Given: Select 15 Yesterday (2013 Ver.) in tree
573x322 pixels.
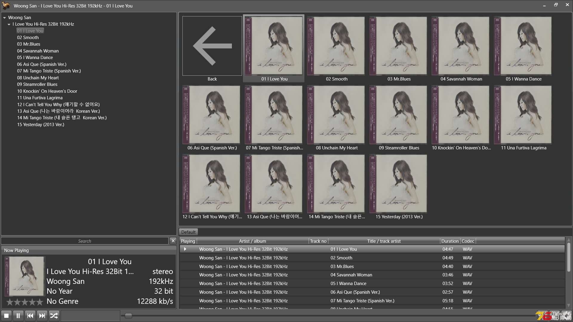Looking at the screenshot, I should (x=41, y=125).
